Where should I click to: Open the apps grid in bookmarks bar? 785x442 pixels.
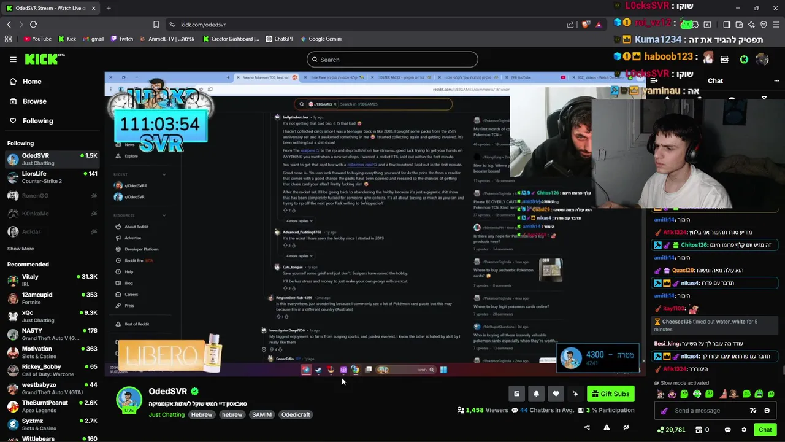coord(8,39)
